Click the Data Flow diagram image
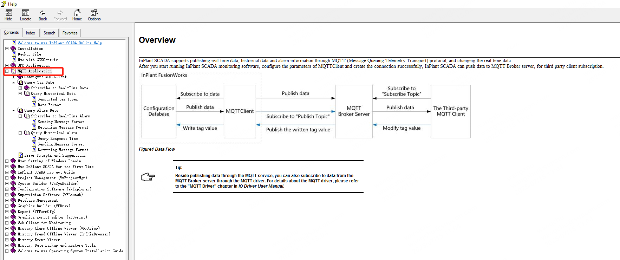The image size is (620, 260). click(305, 108)
